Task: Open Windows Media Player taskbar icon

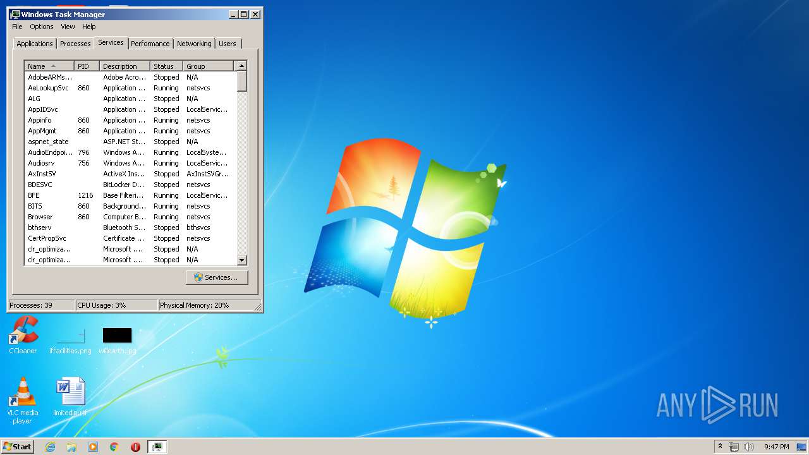Action: click(93, 447)
